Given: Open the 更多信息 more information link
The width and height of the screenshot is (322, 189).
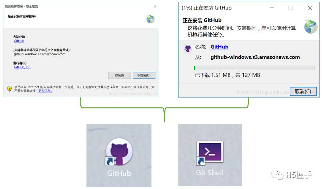Looking at the screenshot, I should [x=45, y=91].
